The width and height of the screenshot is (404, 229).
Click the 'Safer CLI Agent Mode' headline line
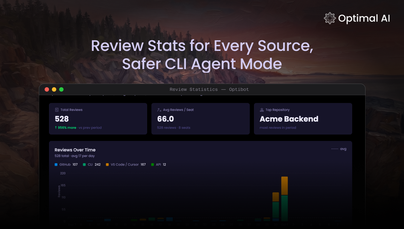point(202,64)
